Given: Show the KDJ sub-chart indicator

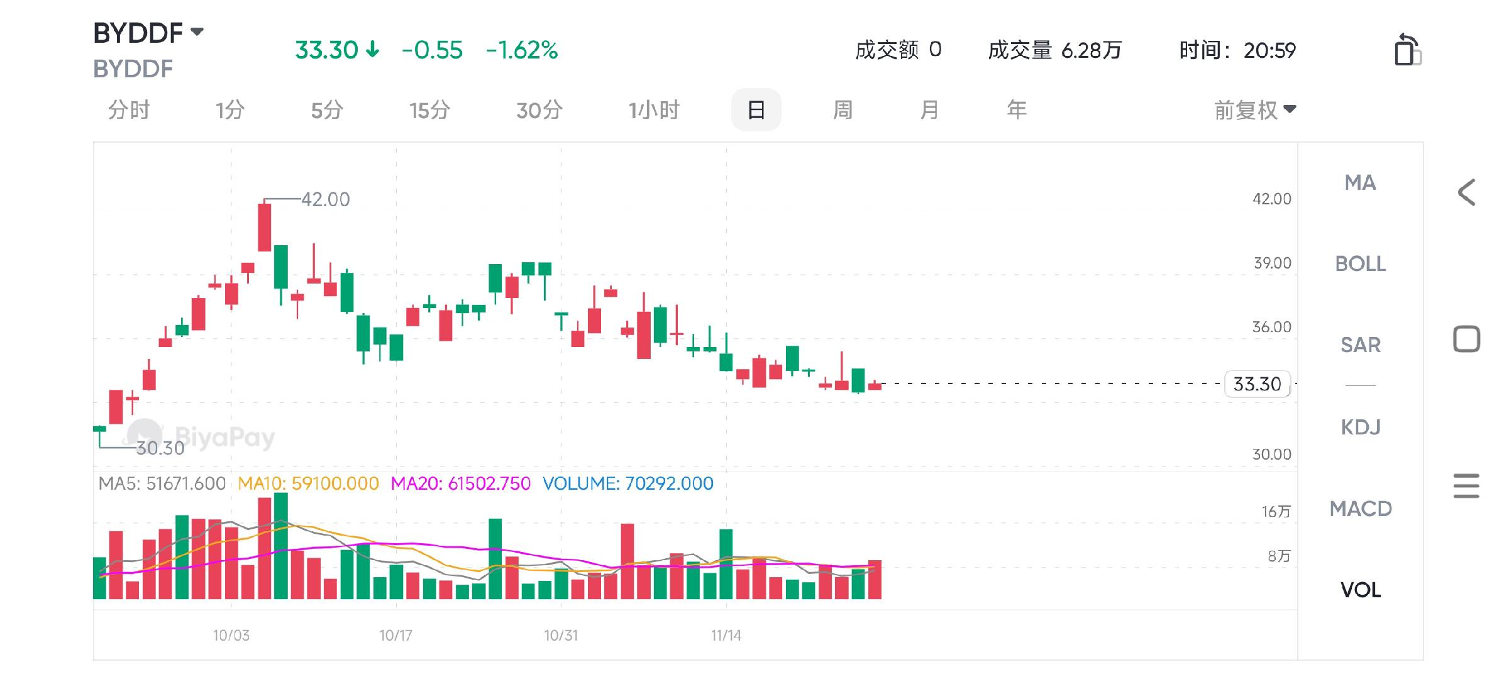Looking at the screenshot, I should pyautogui.click(x=1360, y=427).
